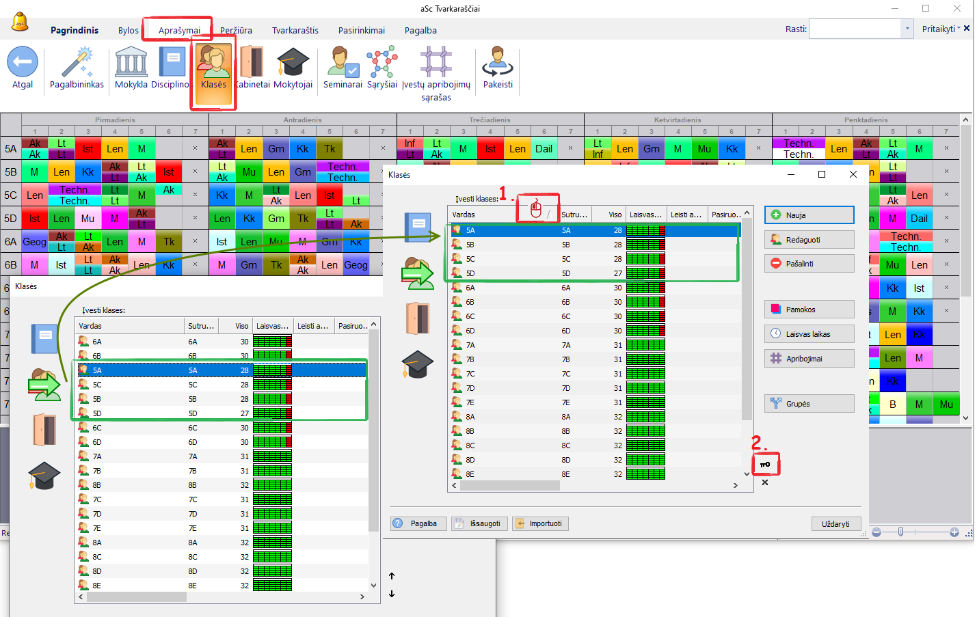
Task: Adjust the zoom slider at bottom right
Action: (900, 532)
